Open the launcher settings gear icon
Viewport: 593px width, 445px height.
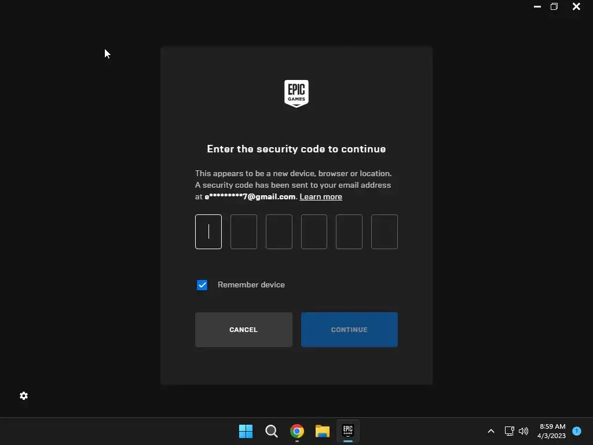click(x=24, y=396)
